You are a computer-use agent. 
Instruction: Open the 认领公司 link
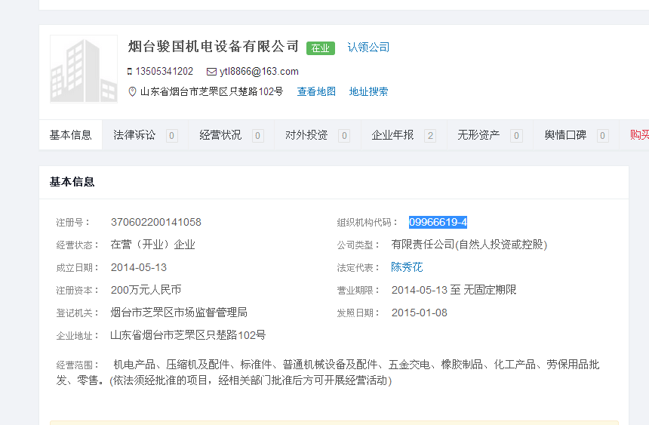coord(368,48)
